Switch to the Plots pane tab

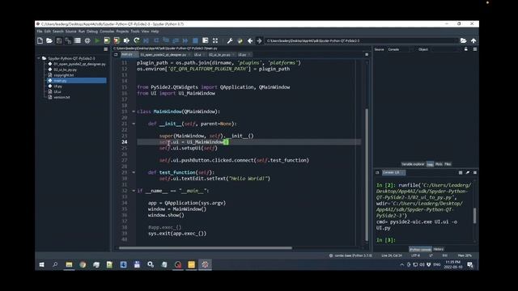439,164
